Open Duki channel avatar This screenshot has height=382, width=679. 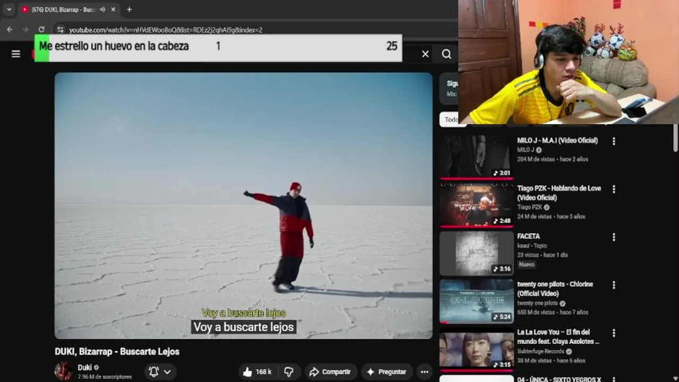point(63,371)
